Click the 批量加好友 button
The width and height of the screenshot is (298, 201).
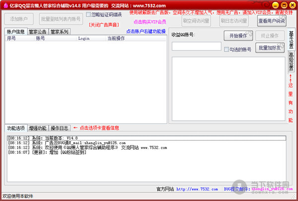tap(270, 48)
